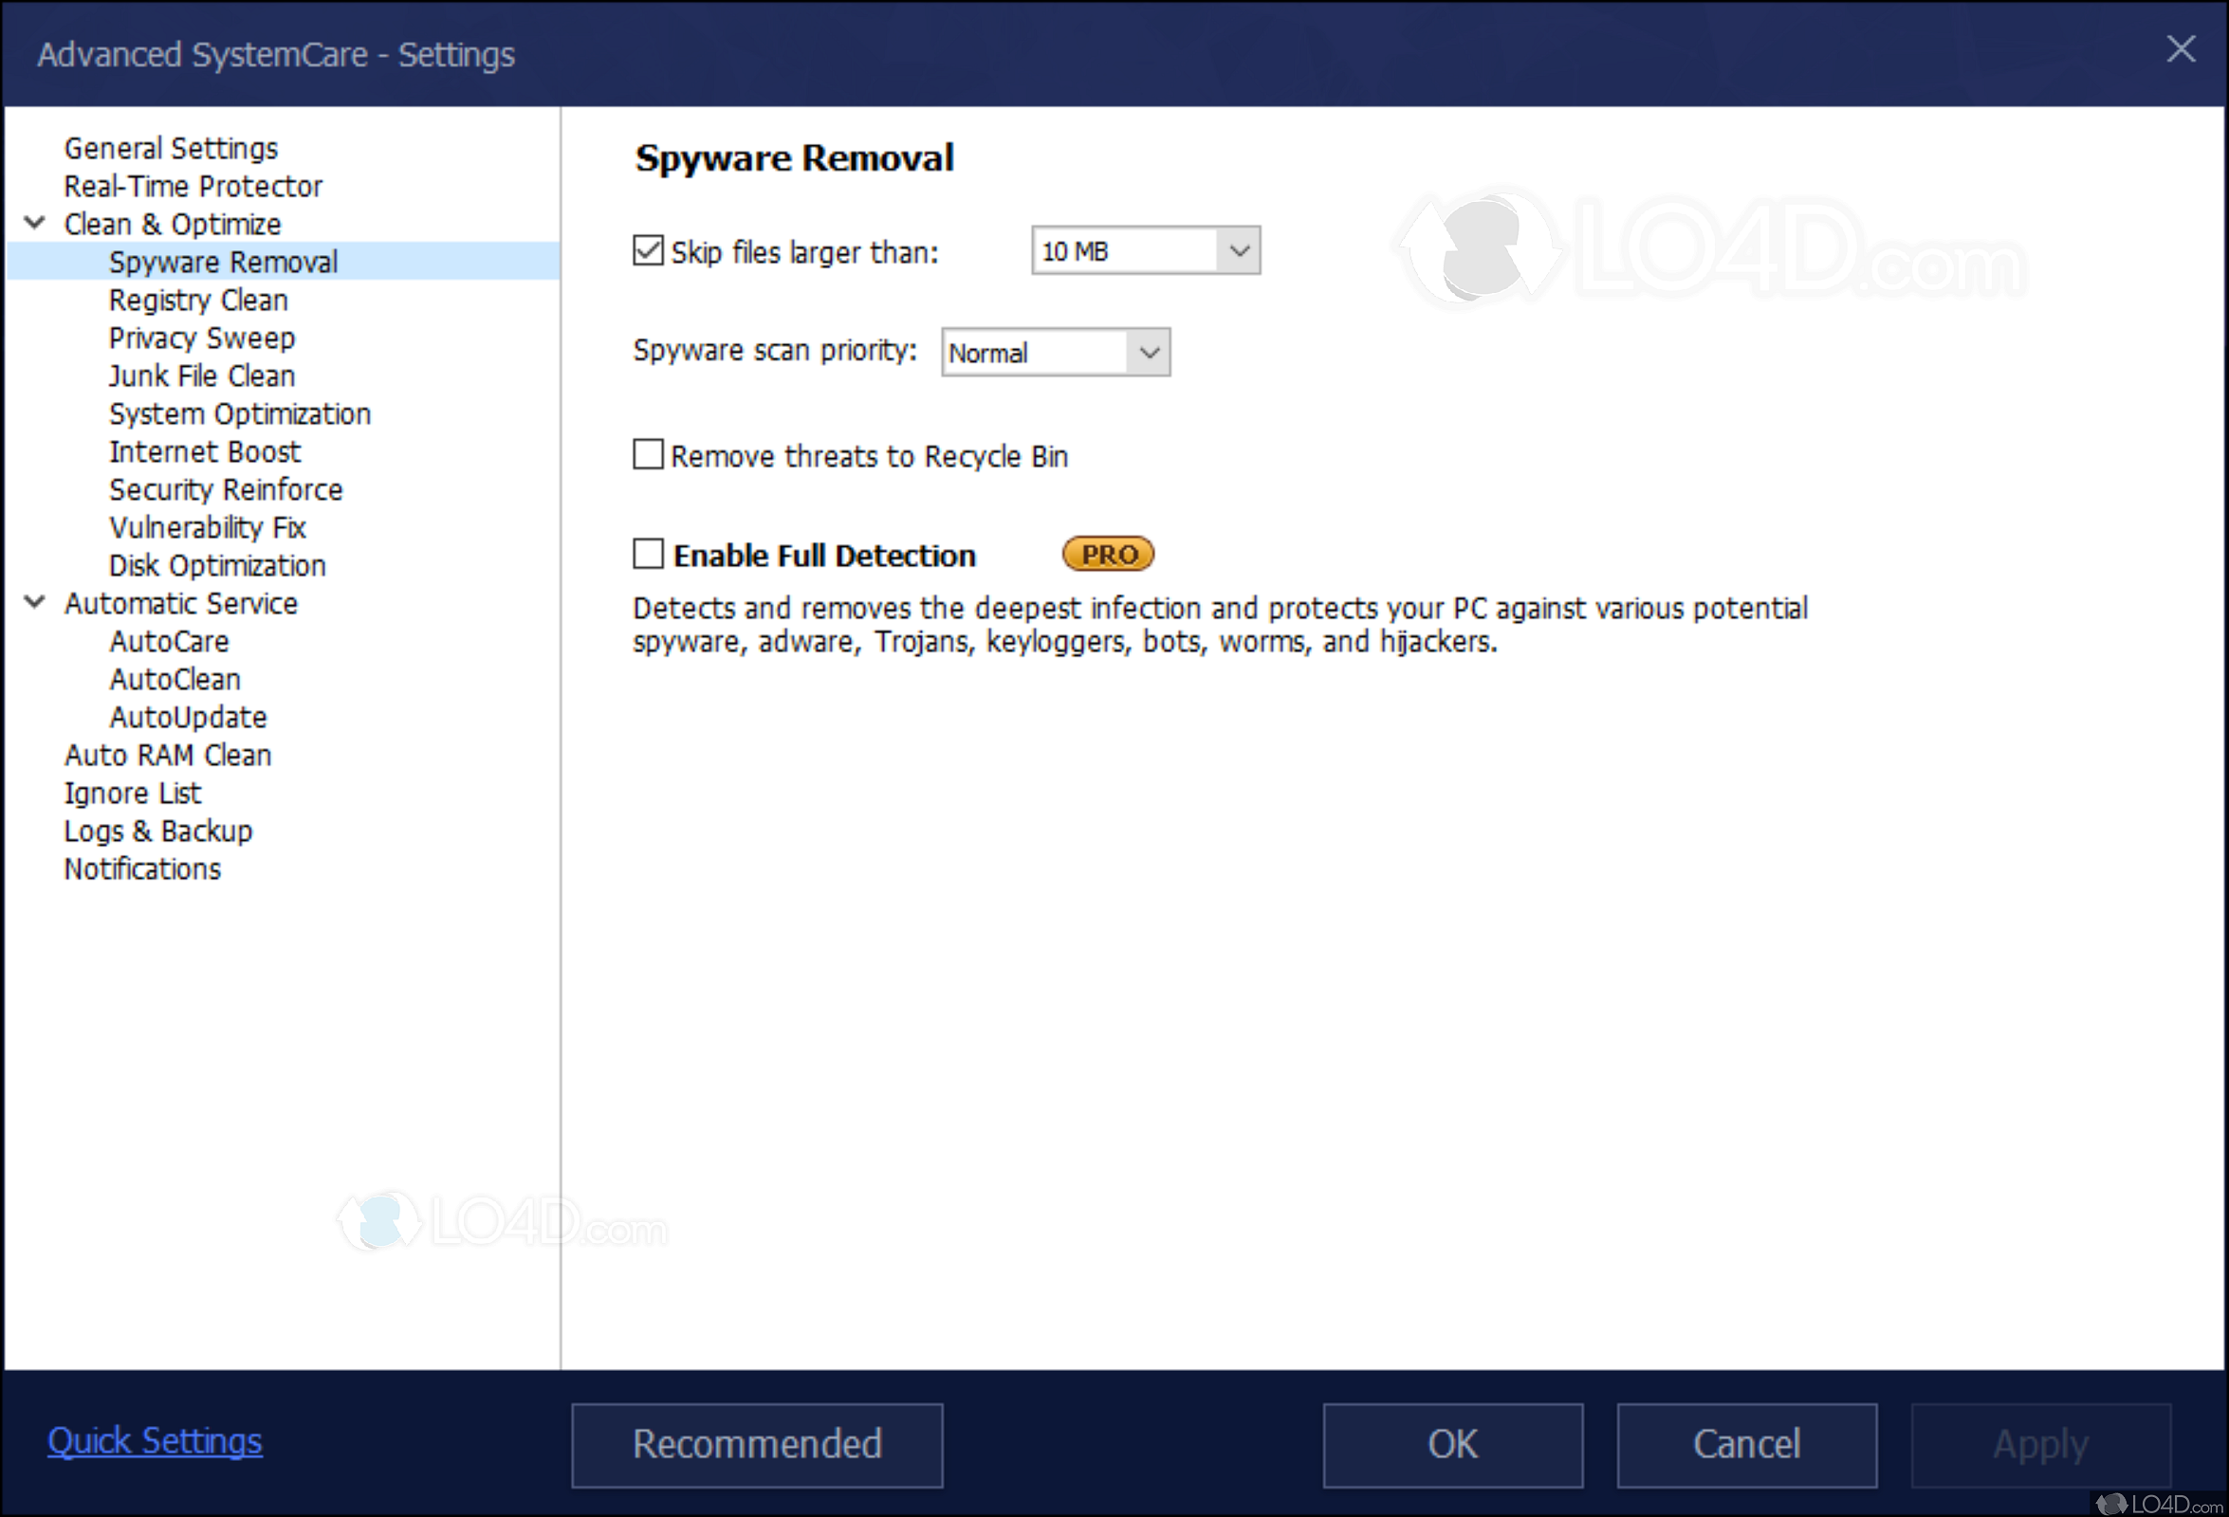This screenshot has width=2229, height=1517.
Task: Tick the Enable Full Detection checkbox
Action: coord(649,555)
